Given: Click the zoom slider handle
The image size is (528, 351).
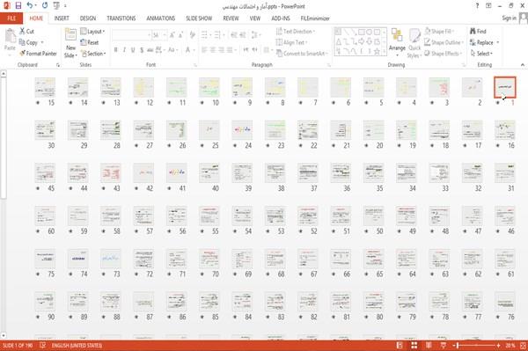Looking at the screenshot, I should point(458,345).
